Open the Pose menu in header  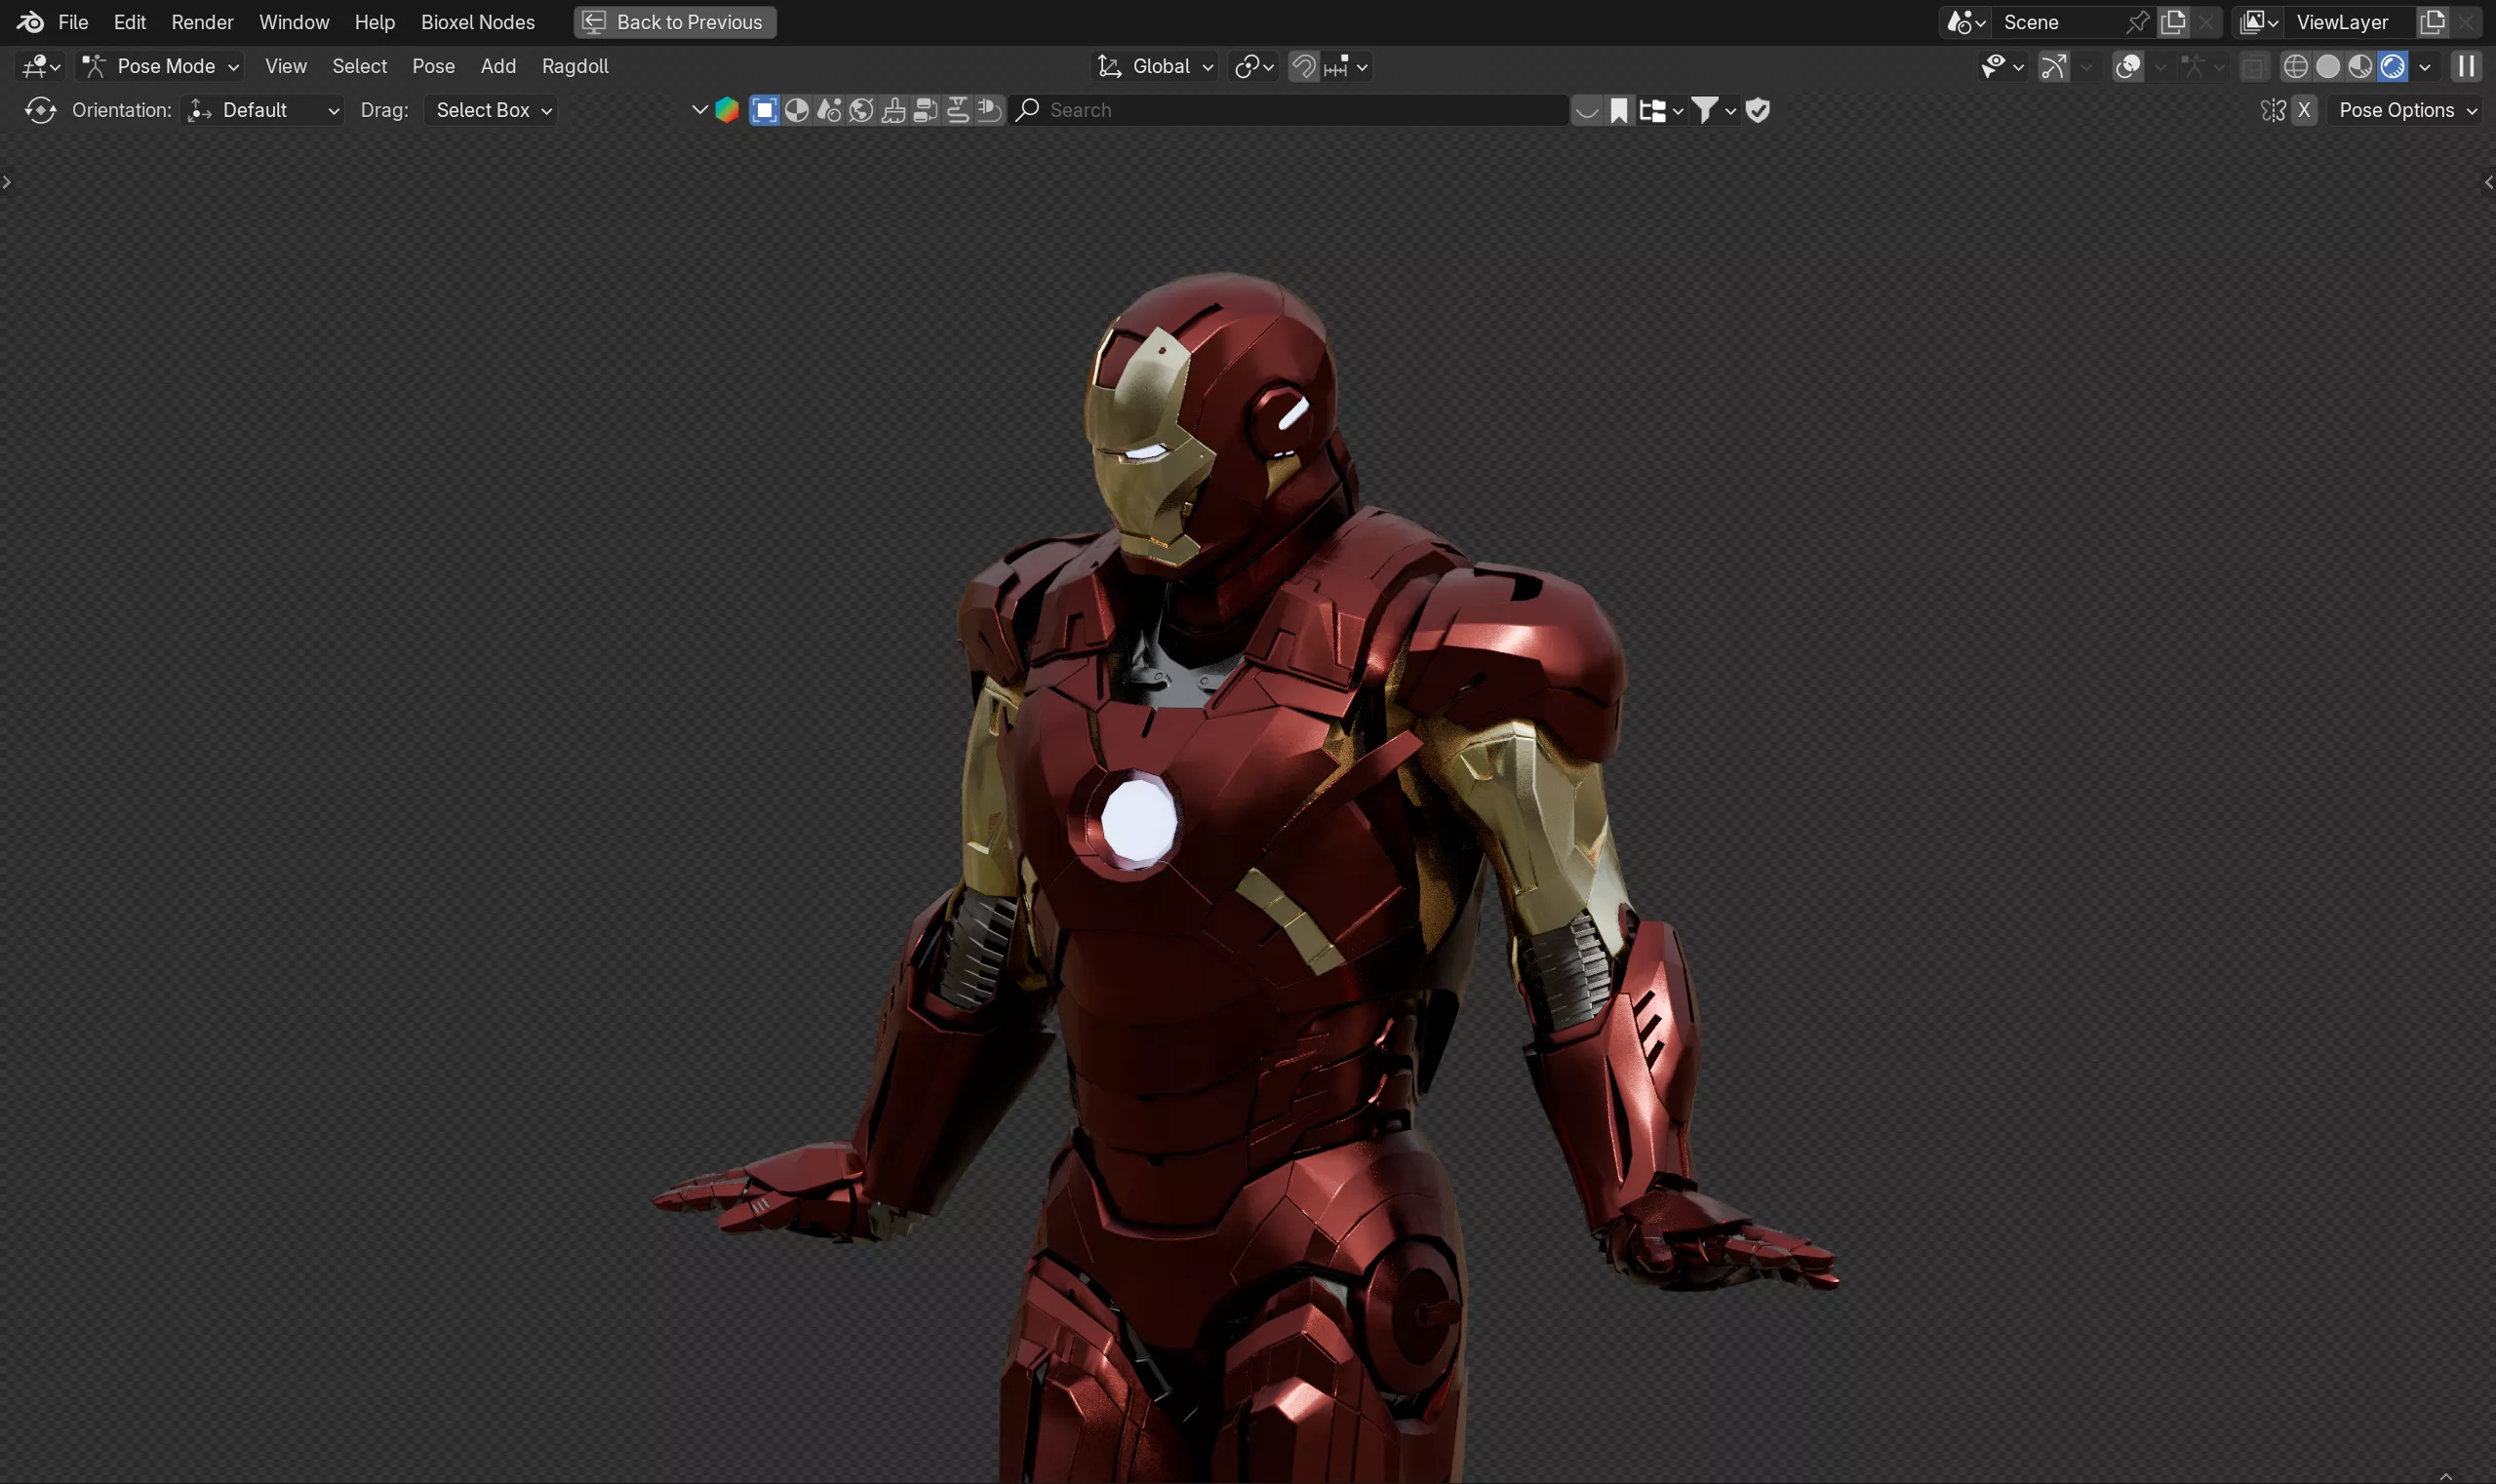(x=433, y=66)
